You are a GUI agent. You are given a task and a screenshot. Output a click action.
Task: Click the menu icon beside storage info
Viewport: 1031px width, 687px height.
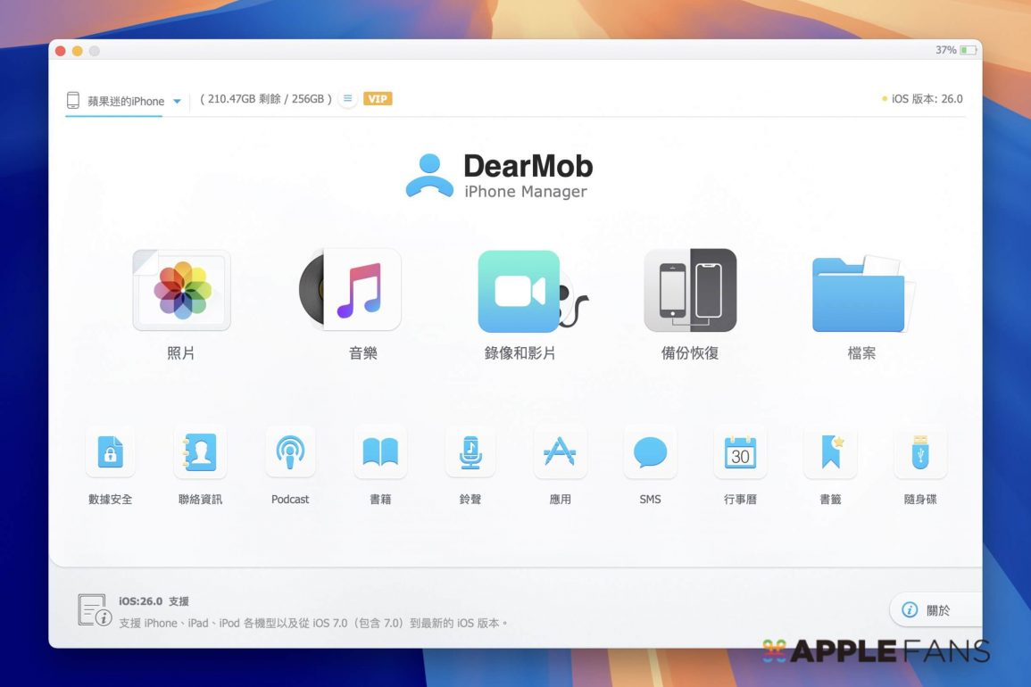tap(348, 99)
